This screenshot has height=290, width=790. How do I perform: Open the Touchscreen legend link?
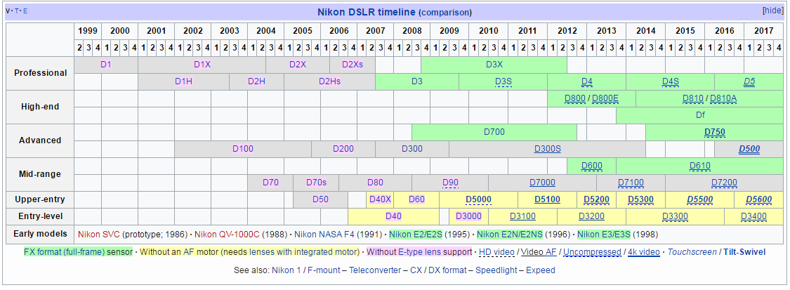pyautogui.click(x=692, y=252)
